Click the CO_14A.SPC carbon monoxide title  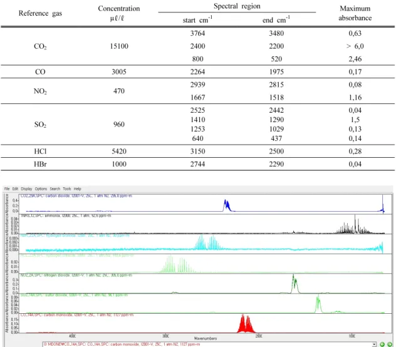(77, 315)
